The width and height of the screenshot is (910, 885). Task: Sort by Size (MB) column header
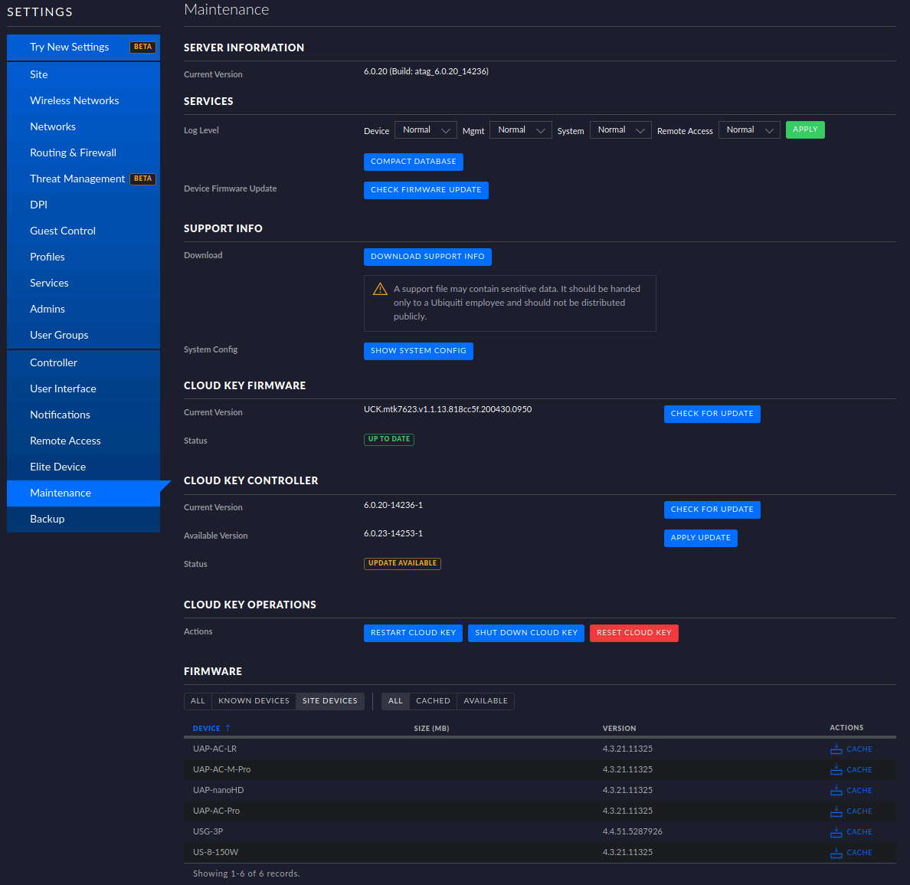[x=431, y=728]
